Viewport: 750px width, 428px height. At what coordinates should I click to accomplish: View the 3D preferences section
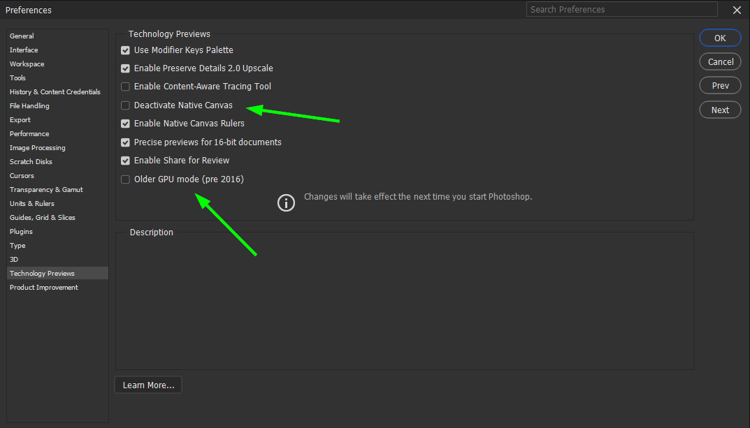coord(17,259)
